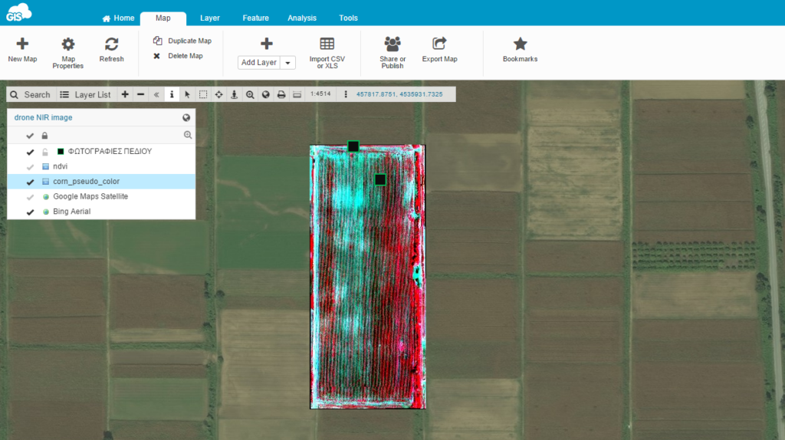Click the globe icon next to map title
This screenshot has height=440, width=785.
(x=186, y=117)
